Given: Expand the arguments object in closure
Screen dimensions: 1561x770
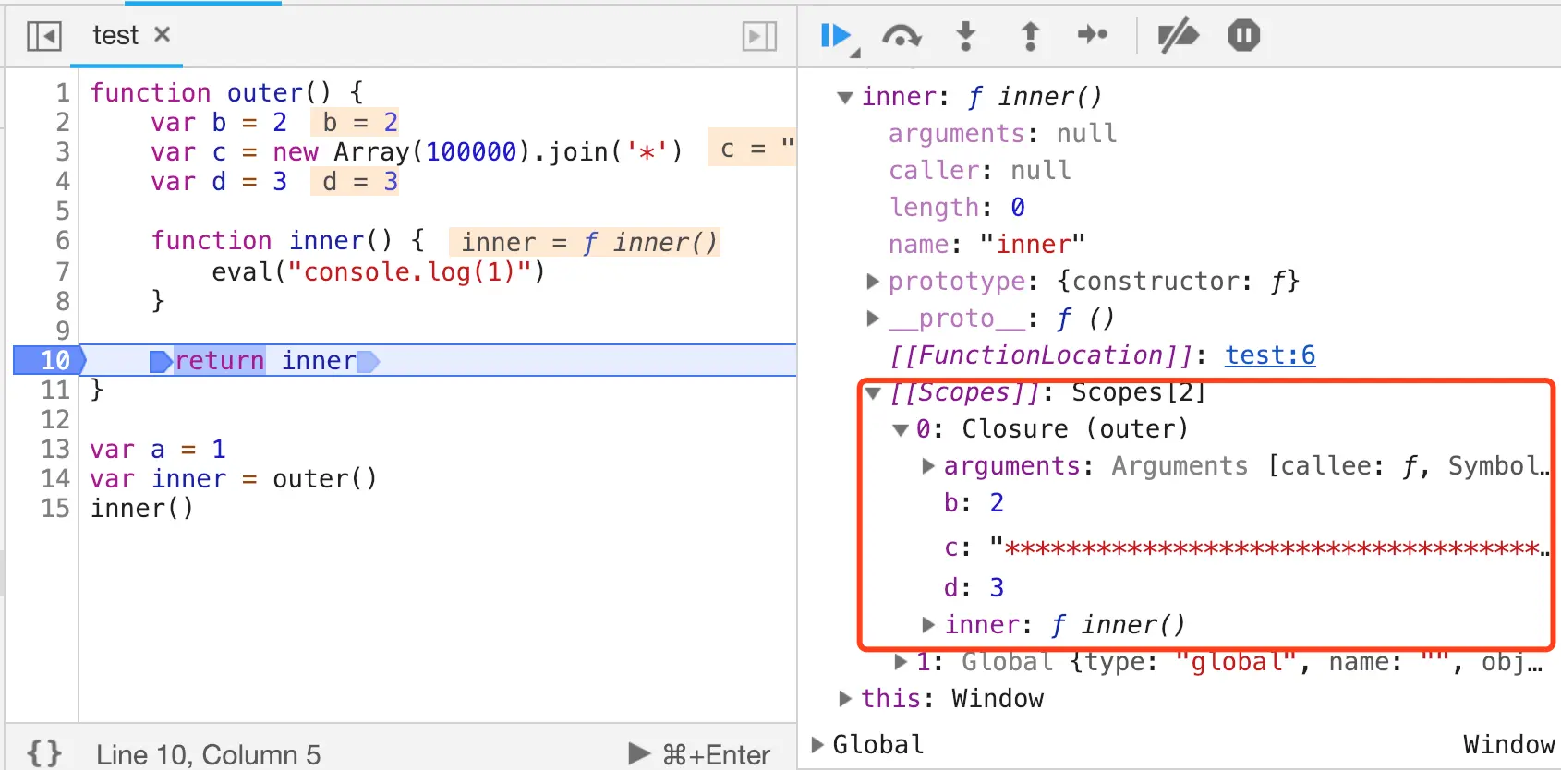Looking at the screenshot, I should 928,466.
